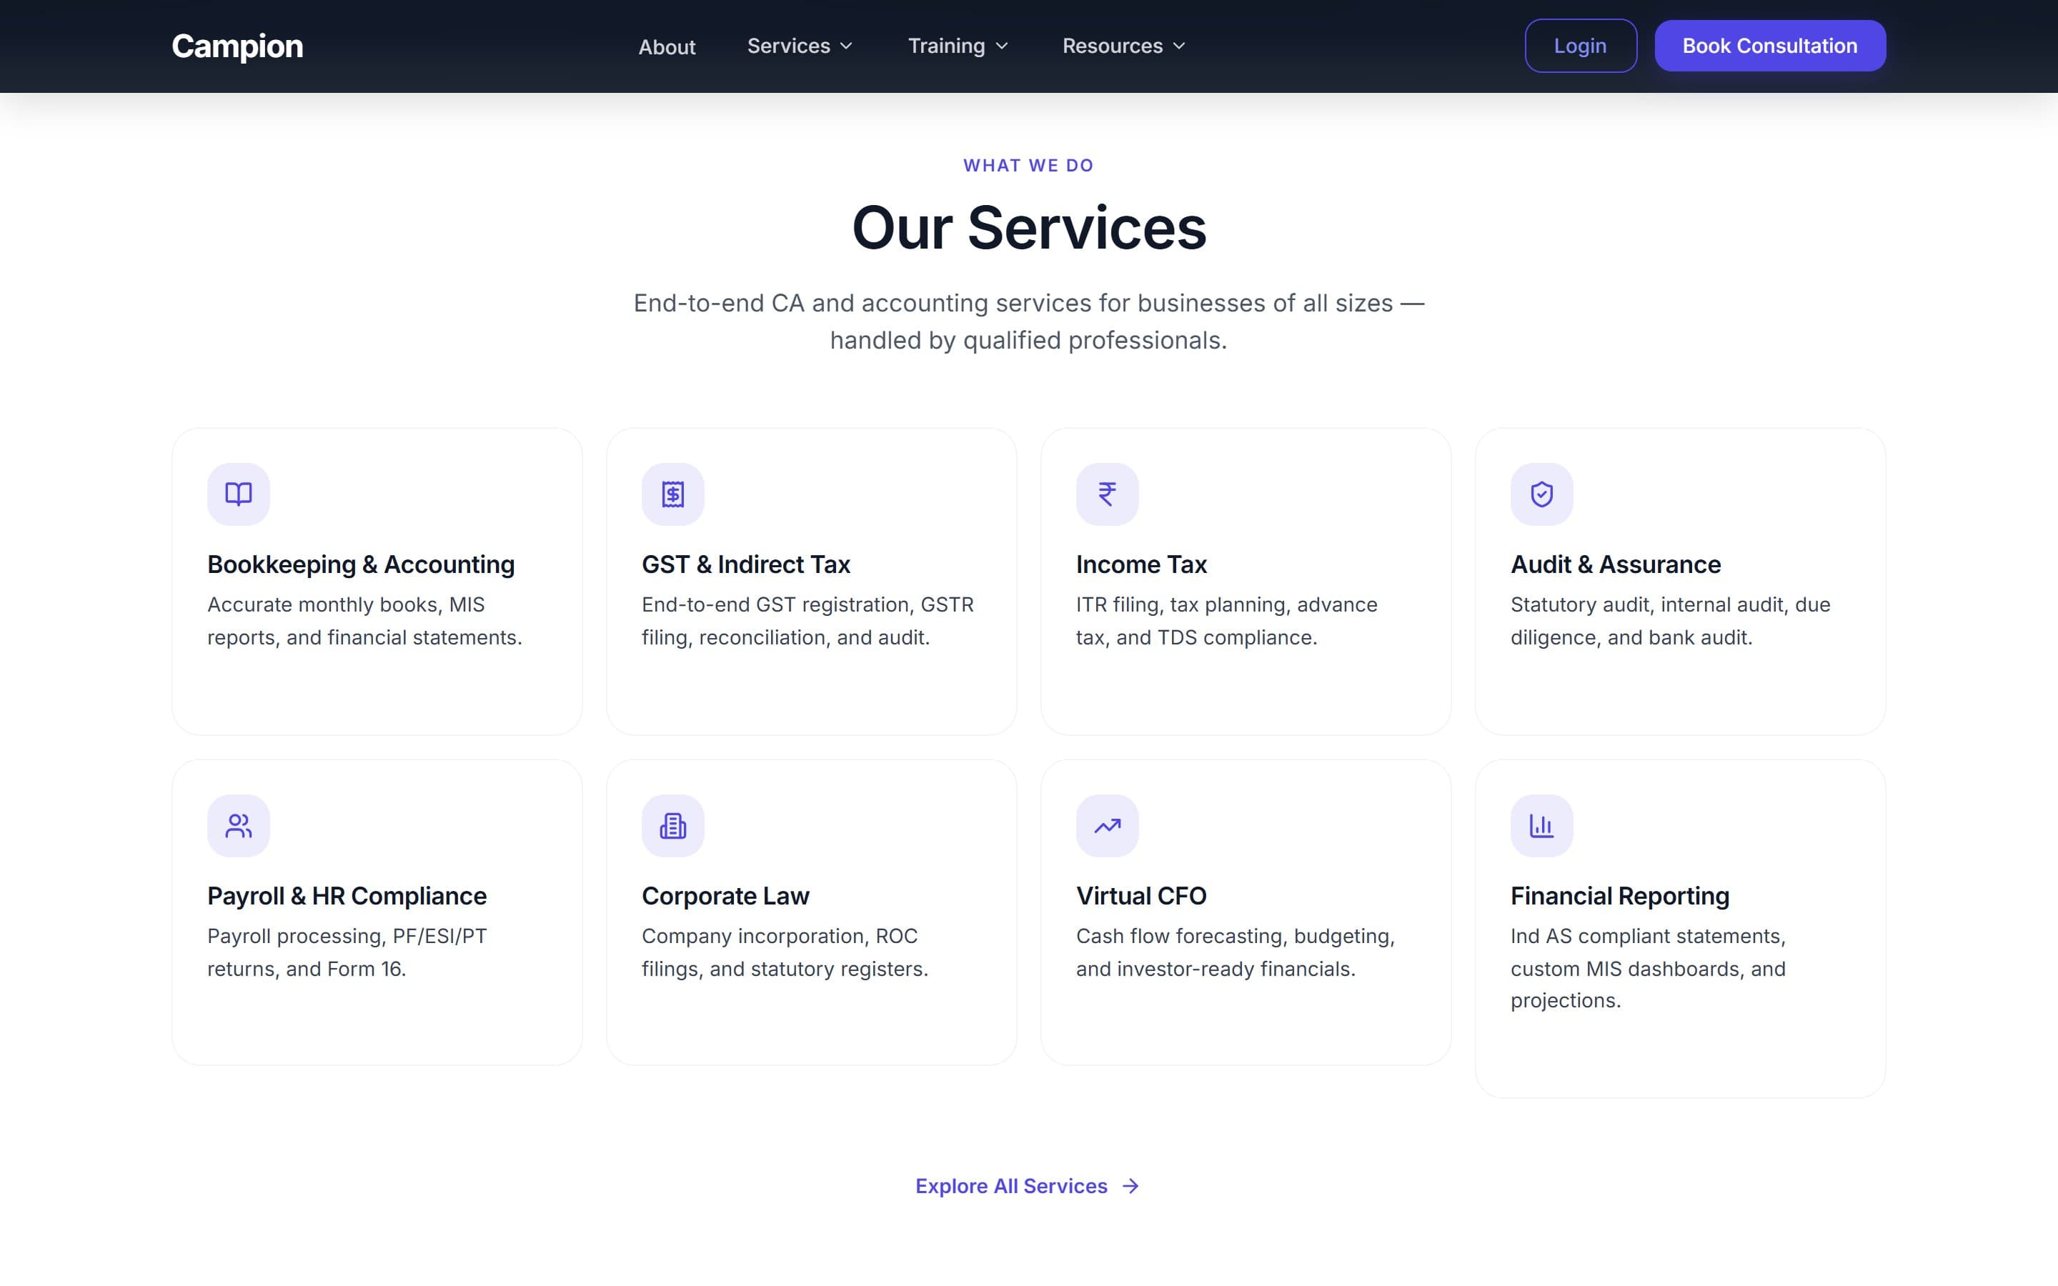Click the 'Statutory audit, internal audit' description
The width and height of the screenshot is (2058, 1286).
point(1670,621)
